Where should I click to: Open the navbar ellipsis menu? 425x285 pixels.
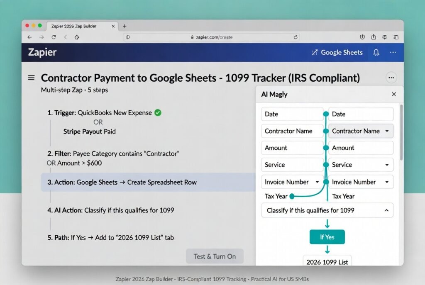pos(393,52)
